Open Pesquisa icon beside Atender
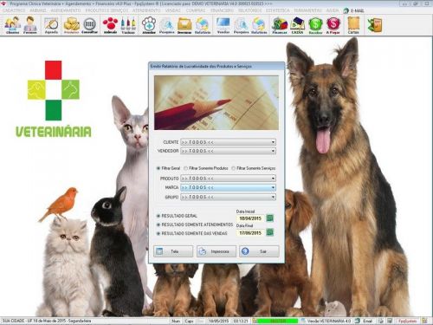The image size is (433, 325). coord(166,25)
